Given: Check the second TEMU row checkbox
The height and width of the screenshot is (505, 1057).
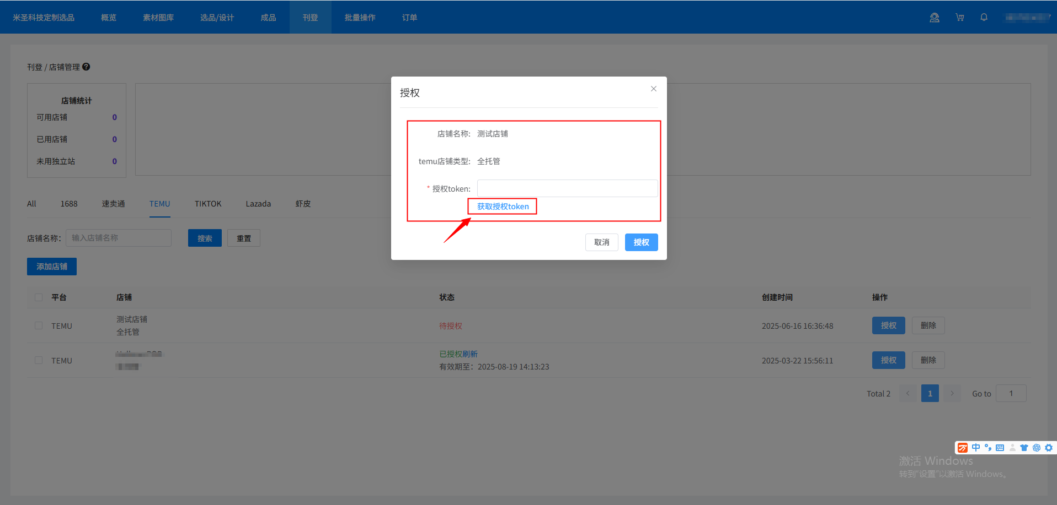Looking at the screenshot, I should coord(39,360).
